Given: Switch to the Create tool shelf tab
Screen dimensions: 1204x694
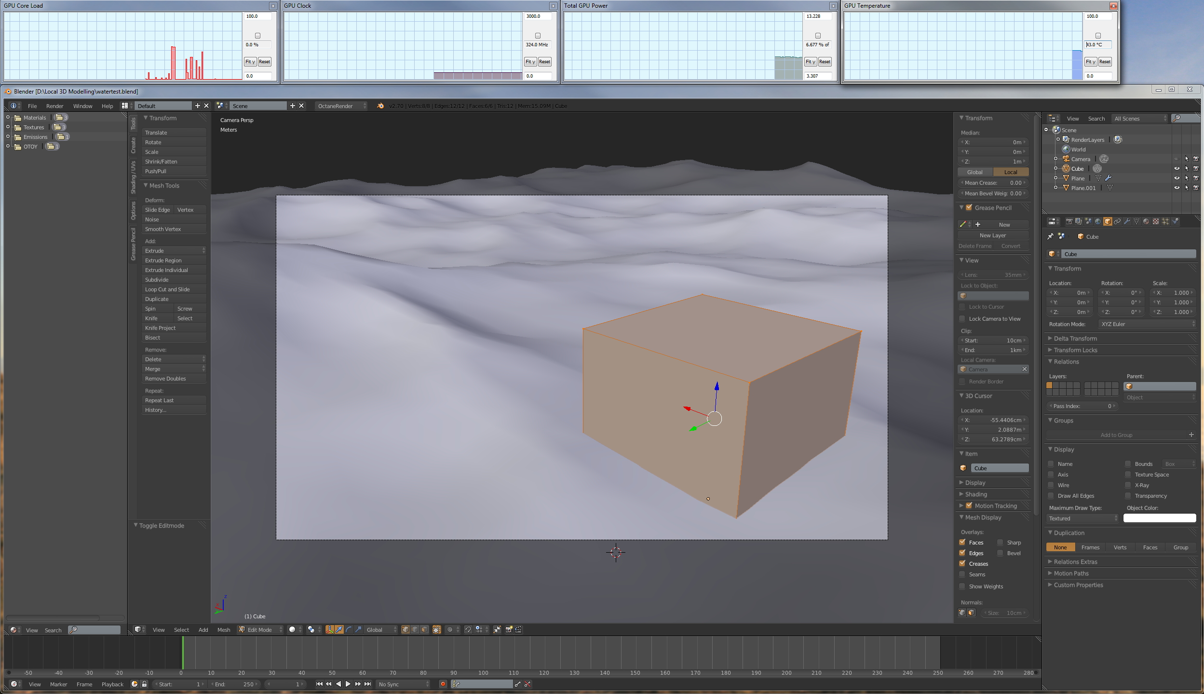Looking at the screenshot, I should click(134, 145).
